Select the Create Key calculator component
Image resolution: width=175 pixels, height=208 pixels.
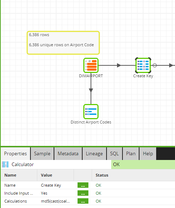pyautogui.click(x=143, y=65)
